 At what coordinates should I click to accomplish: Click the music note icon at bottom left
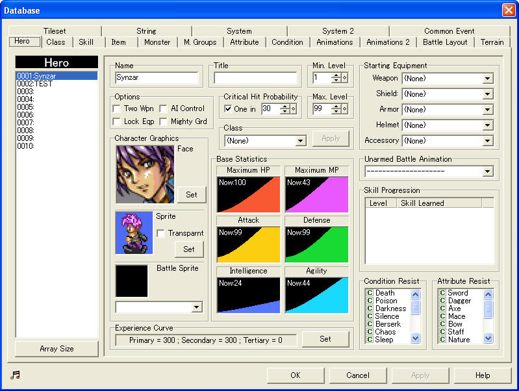16,375
